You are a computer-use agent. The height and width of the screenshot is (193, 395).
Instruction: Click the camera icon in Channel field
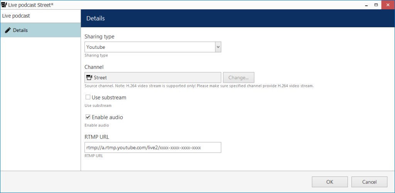pos(89,78)
